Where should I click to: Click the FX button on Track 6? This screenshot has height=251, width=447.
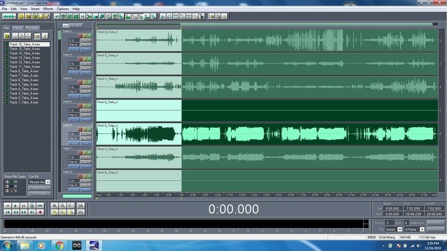pyautogui.click(x=86, y=143)
